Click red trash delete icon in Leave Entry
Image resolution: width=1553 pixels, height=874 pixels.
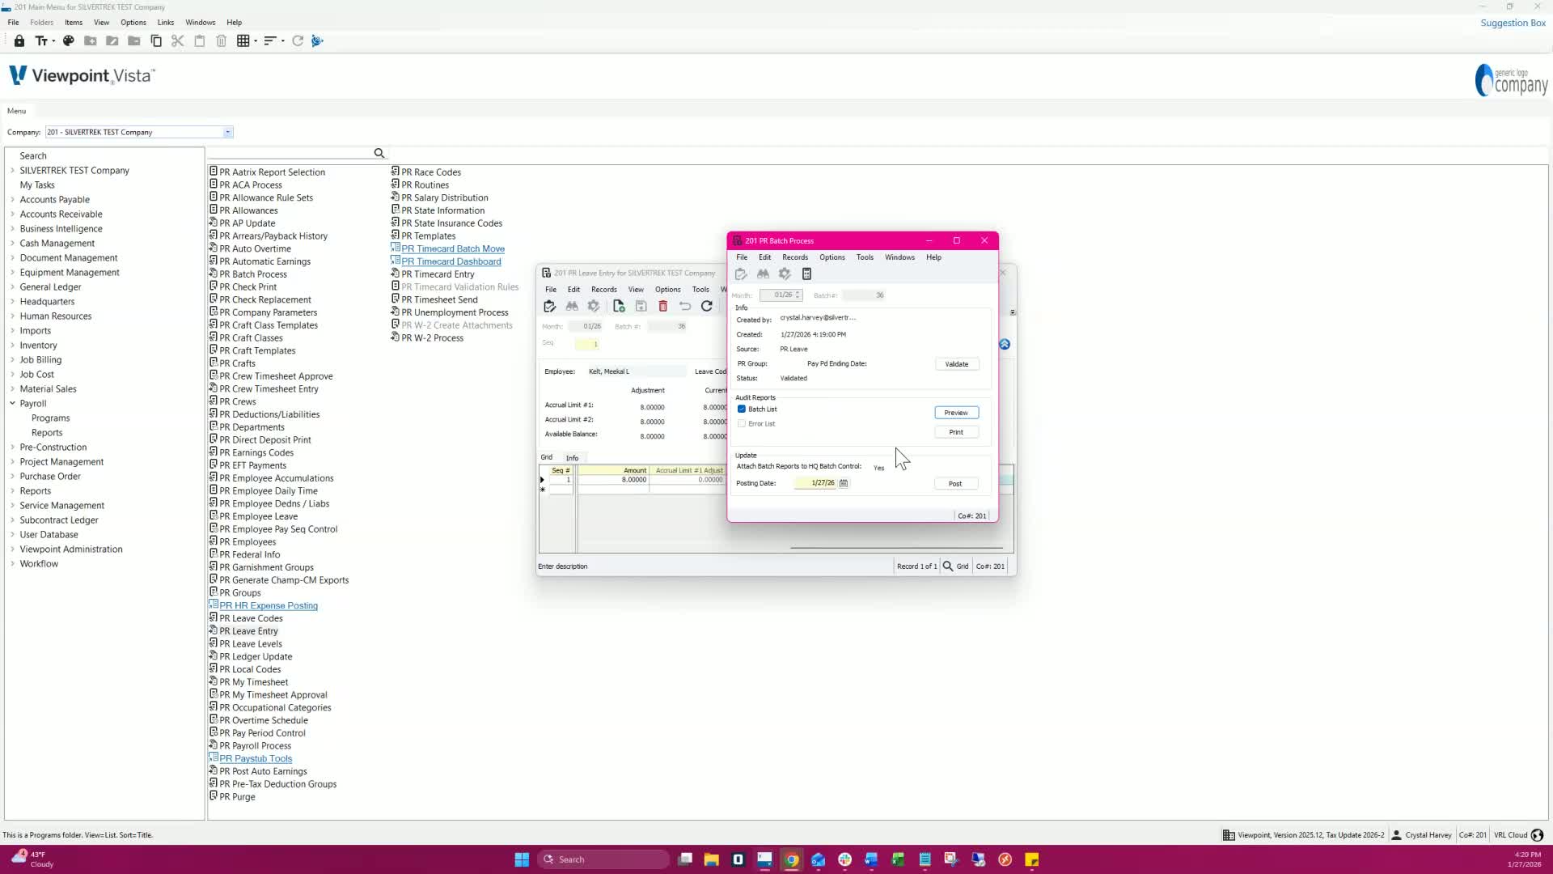[x=663, y=306]
